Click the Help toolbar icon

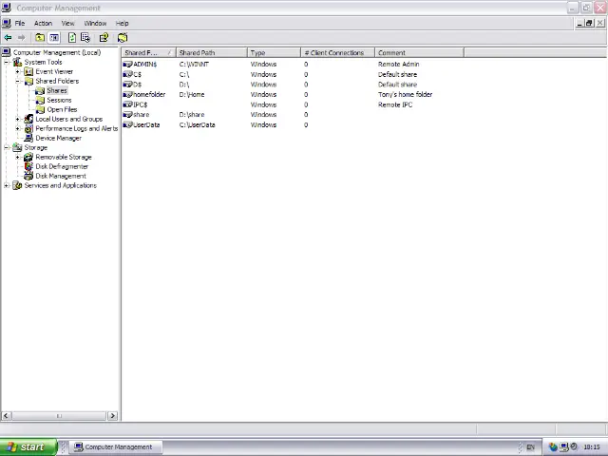[104, 38]
